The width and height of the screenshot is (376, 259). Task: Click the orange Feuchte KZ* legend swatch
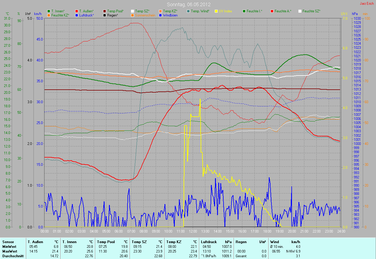pos(48,15)
